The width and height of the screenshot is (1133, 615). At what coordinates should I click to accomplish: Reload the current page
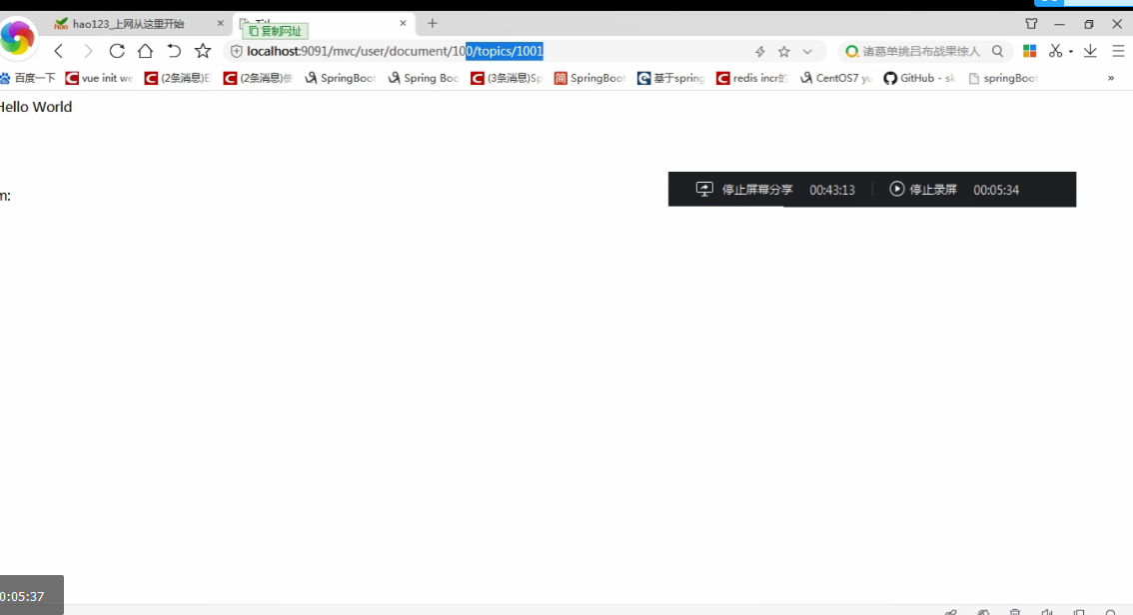pos(117,51)
